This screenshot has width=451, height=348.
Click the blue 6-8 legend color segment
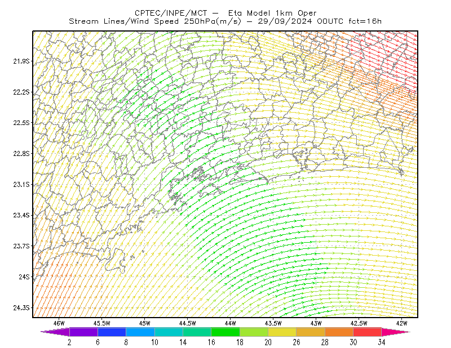pos(112,332)
